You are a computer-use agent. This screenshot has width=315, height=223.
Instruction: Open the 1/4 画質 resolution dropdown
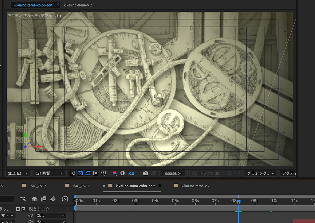49,173
